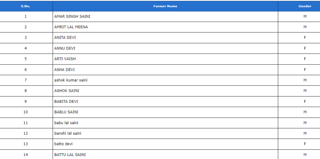The width and height of the screenshot is (320, 159).
Task: Click the Farmer Name column header
Action: tap(165, 6)
